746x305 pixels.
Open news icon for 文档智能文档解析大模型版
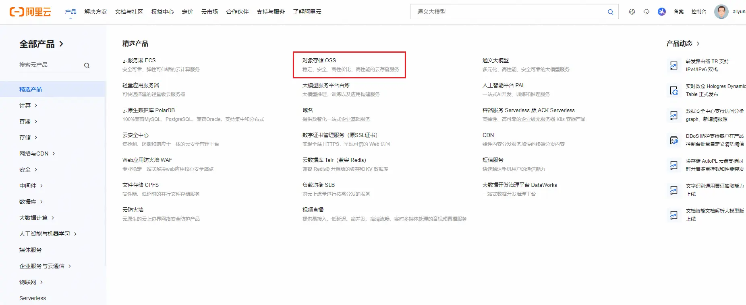click(673, 215)
